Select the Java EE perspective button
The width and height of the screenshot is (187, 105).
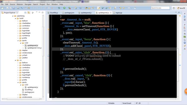point(181,8)
